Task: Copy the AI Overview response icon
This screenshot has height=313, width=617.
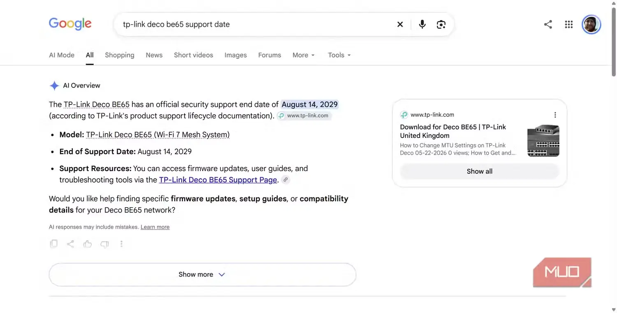Action: pyautogui.click(x=54, y=244)
